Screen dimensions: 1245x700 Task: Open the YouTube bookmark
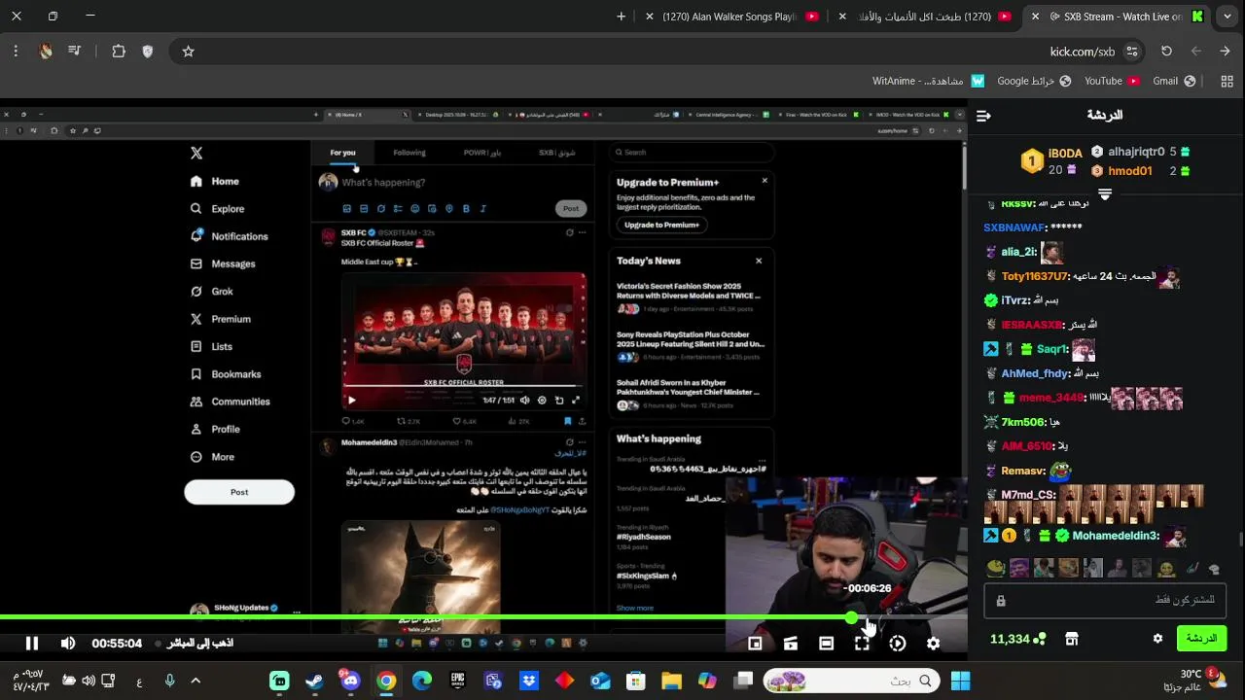(1112, 81)
